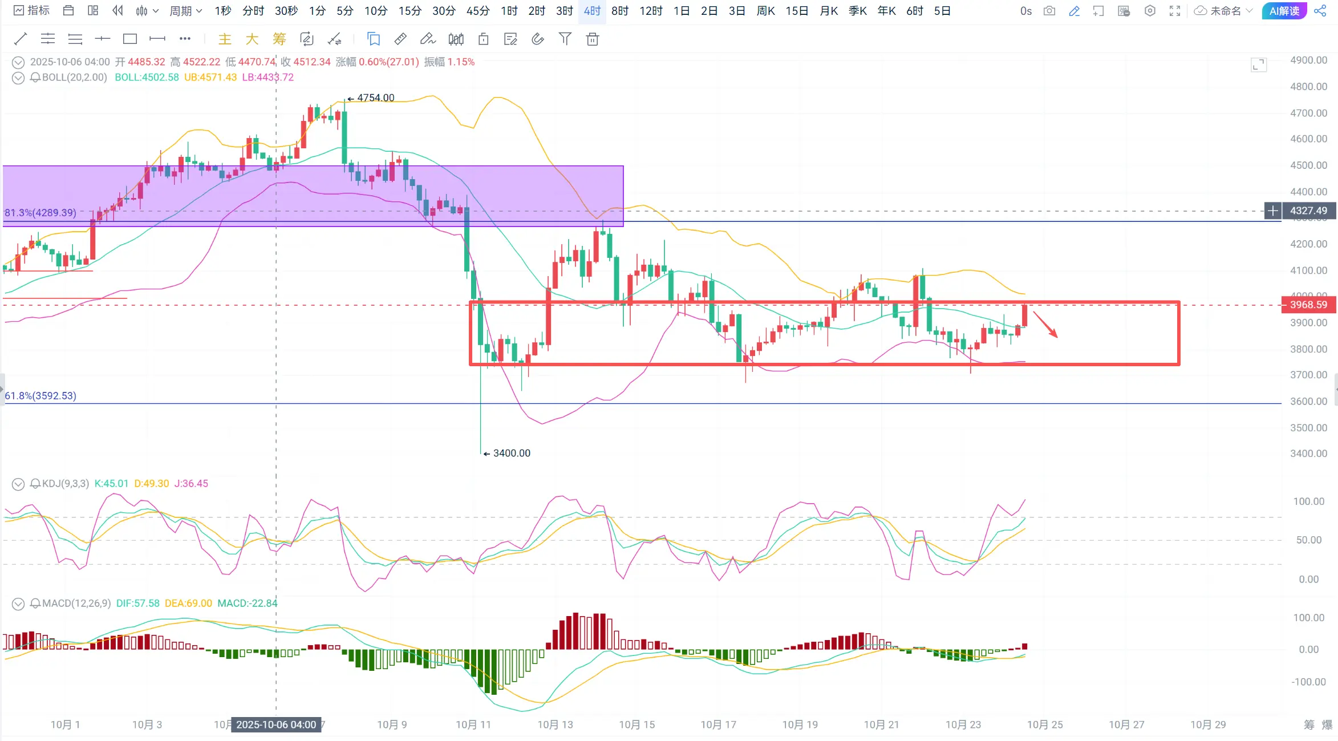
Task: Click the 4327.49 price axis crosshair label
Action: click(1308, 210)
